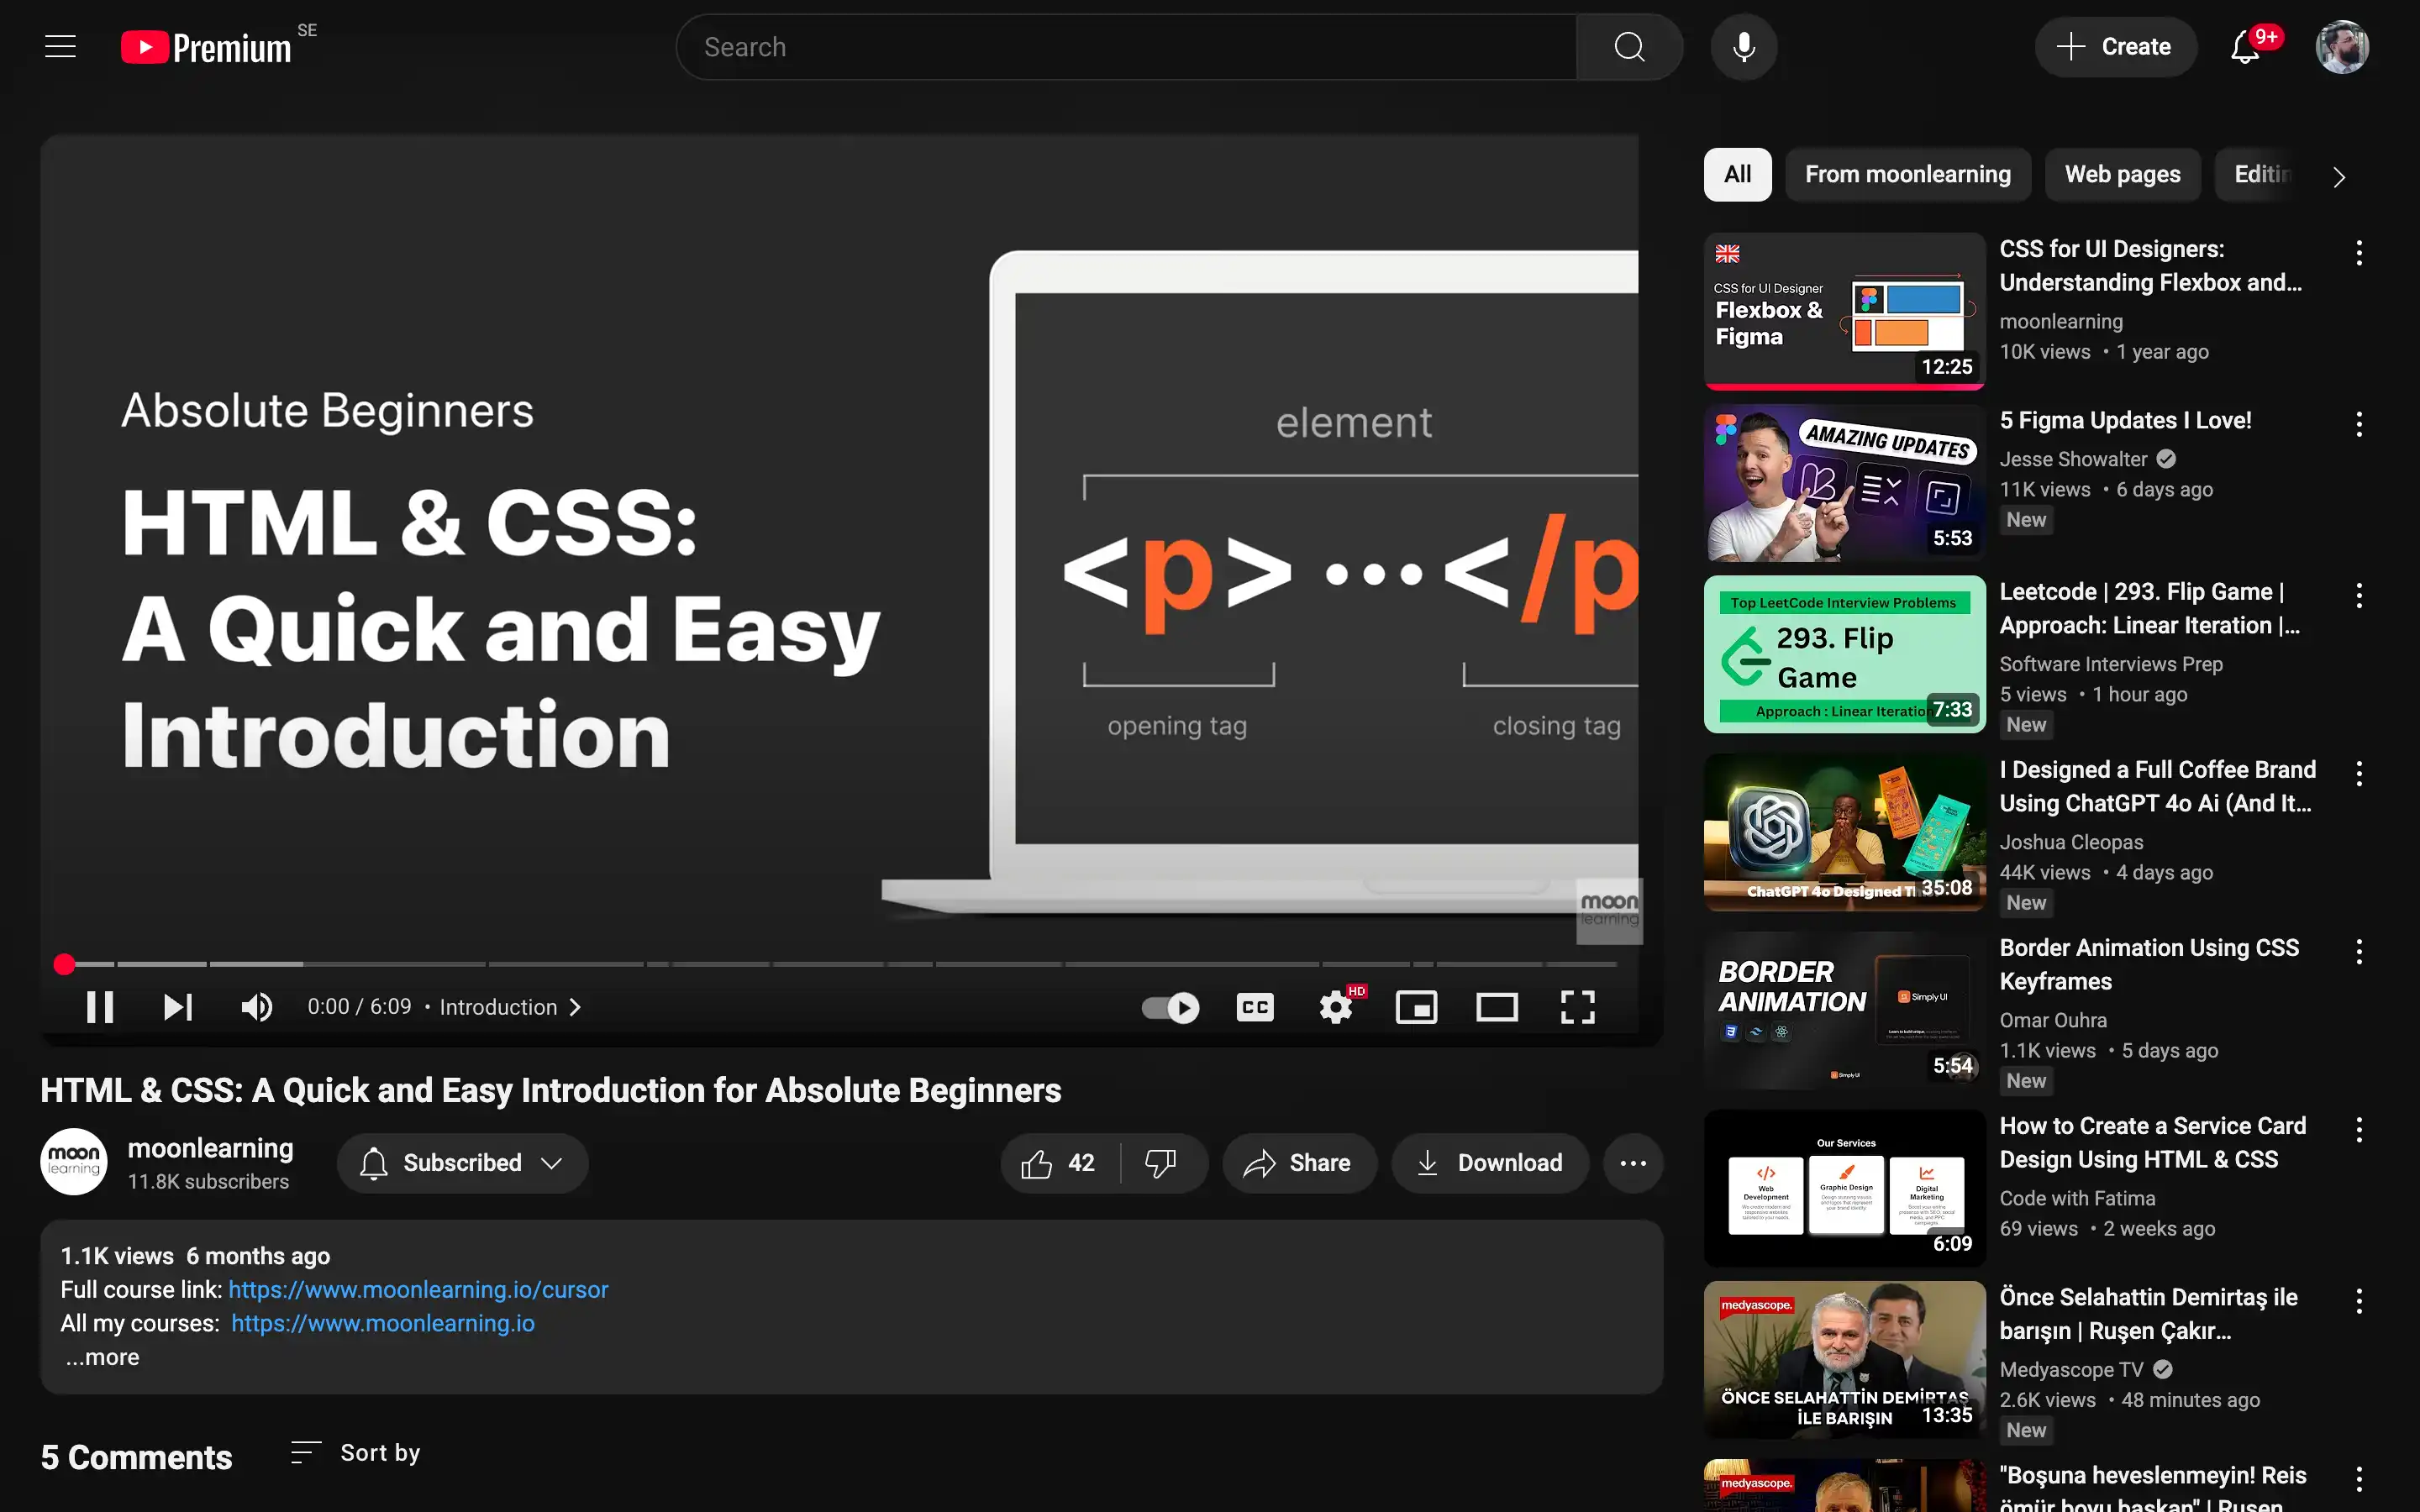Viewport: 2420px width, 1512px height.
Task: Open 'I Designed a Full Coffee Brand' title
Action: click(2157, 786)
